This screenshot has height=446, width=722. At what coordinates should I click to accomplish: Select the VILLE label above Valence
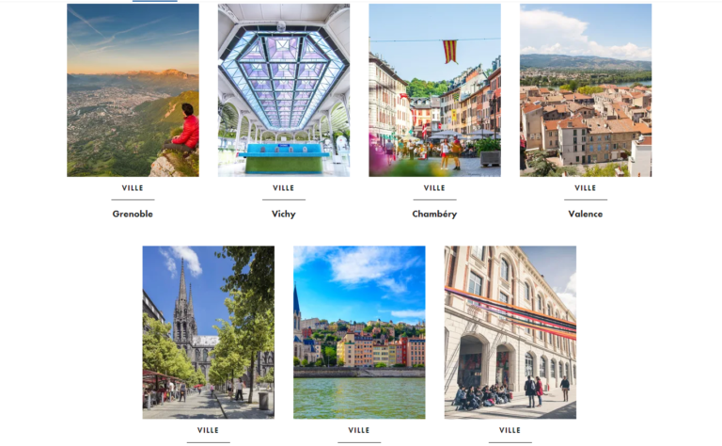tap(586, 188)
